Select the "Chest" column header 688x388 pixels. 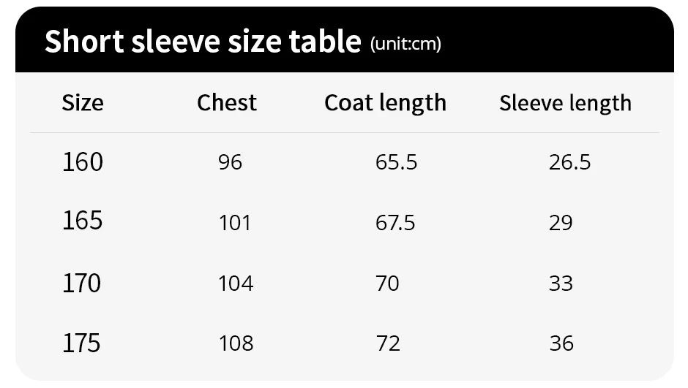click(227, 102)
